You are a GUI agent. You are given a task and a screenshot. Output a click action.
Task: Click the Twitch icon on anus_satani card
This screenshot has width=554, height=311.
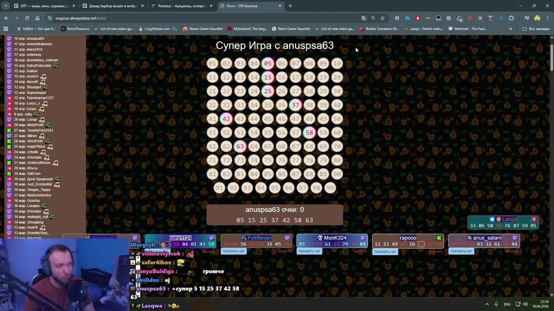[515, 238]
